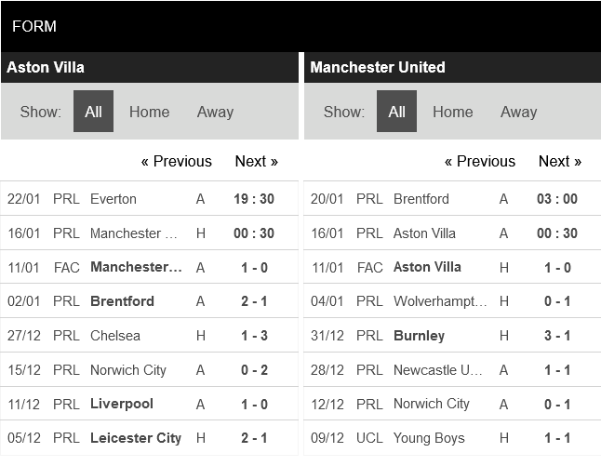Select the All tab under Aston Villa
The image size is (601, 466).
point(93,112)
